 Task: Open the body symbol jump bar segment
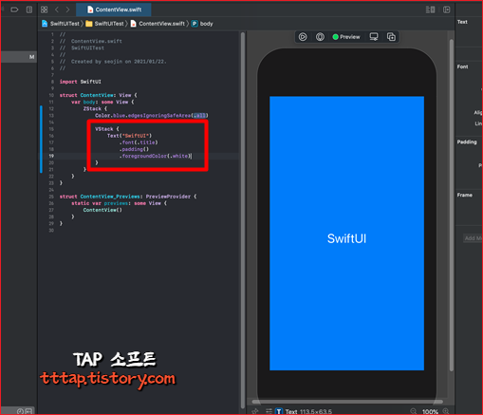[202, 24]
